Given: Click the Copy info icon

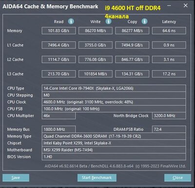Looking at the screenshot, I should tap(144, 21).
